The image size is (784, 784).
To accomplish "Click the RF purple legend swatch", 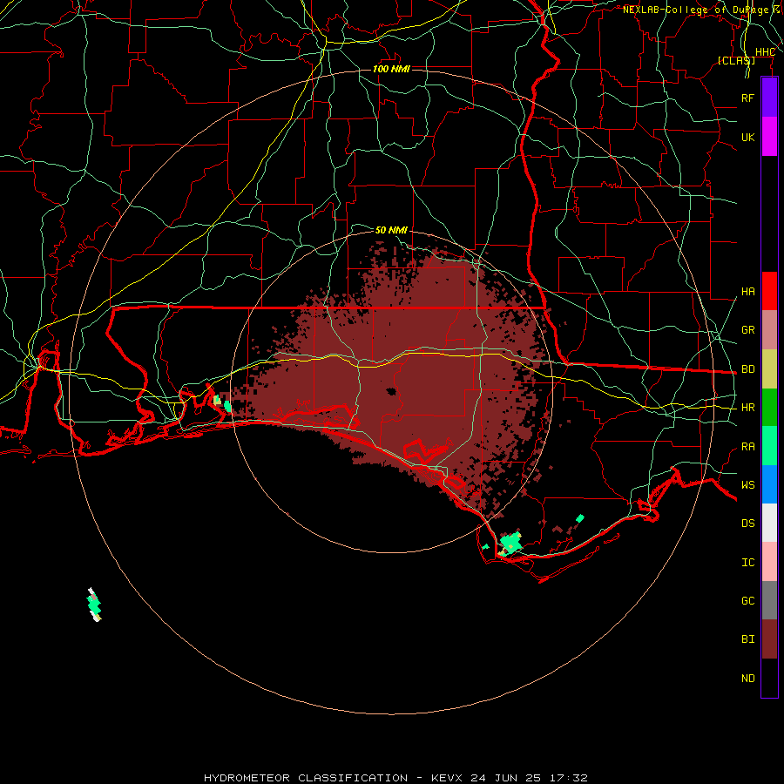I will click(769, 98).
